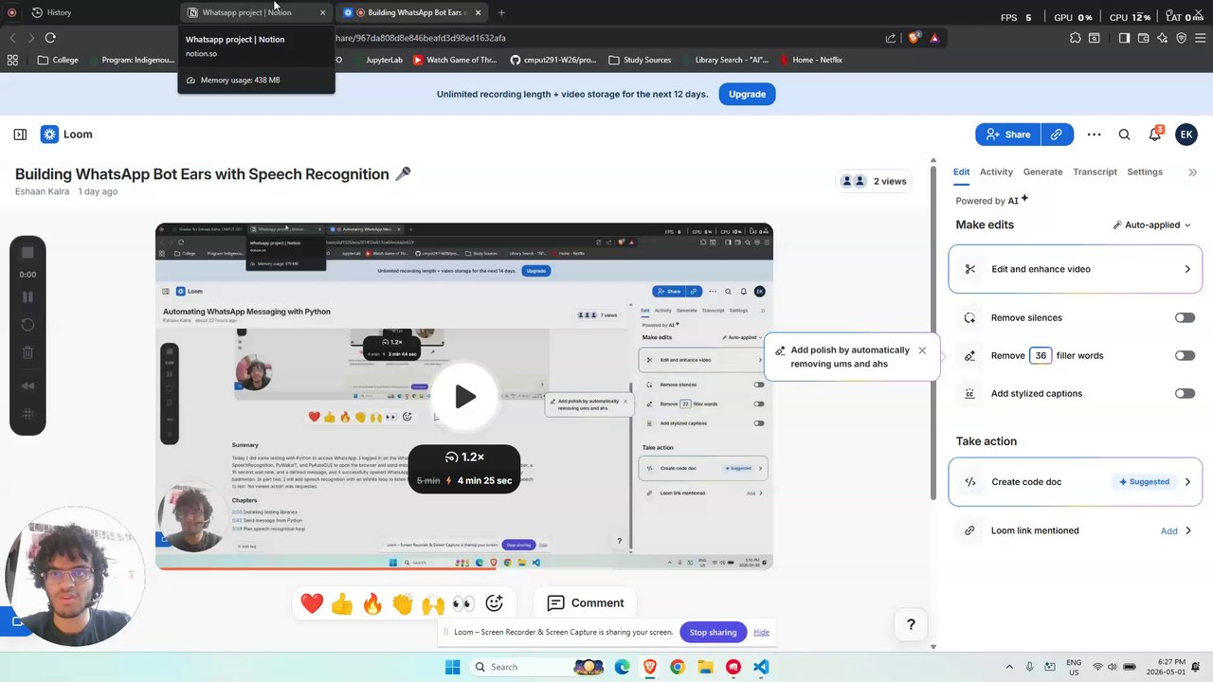
Task: Open Google Chrome from the taskbar
Action: tap(678, 667)
